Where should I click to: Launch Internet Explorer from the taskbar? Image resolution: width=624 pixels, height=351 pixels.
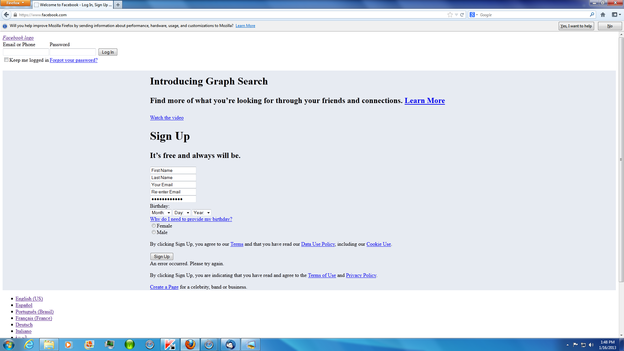click(29, 344)
